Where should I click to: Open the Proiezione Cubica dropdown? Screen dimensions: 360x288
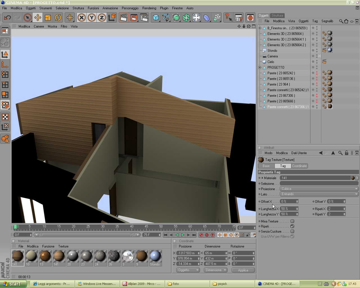click(x=319, y=189)
